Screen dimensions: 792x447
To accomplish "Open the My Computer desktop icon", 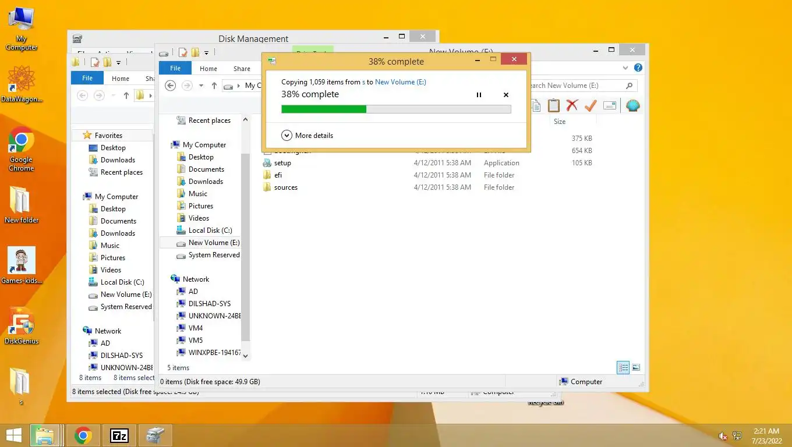I will tap(22, 30).
